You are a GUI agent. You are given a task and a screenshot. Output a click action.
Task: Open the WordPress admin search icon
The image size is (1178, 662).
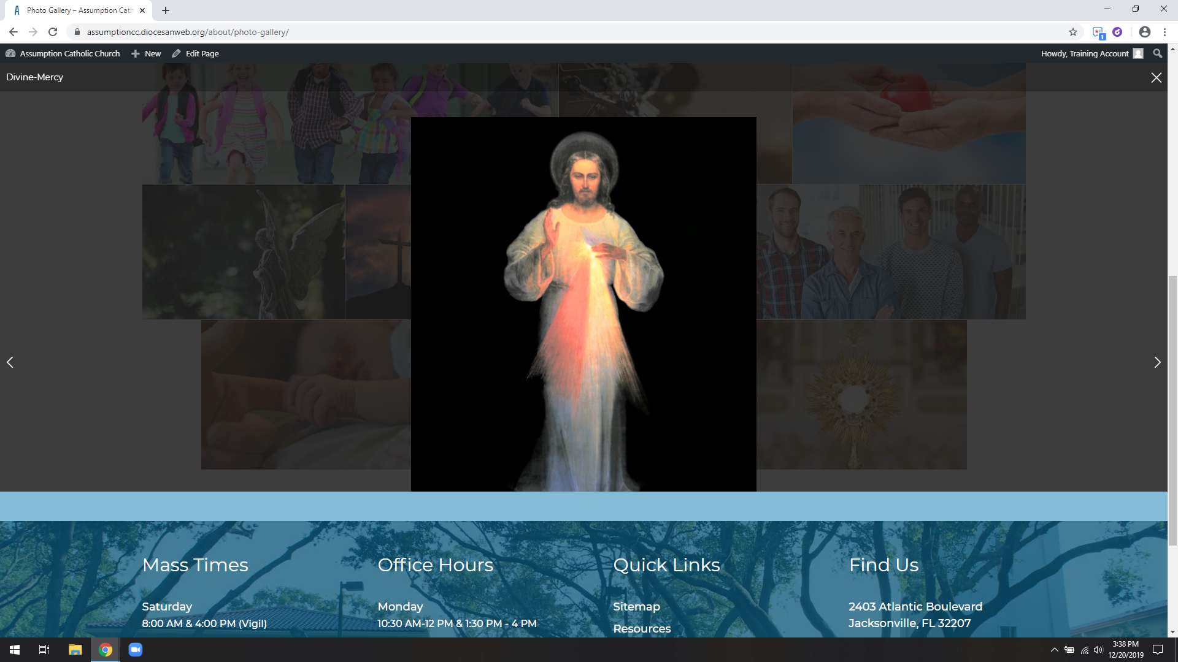(x=1157, y=53)
